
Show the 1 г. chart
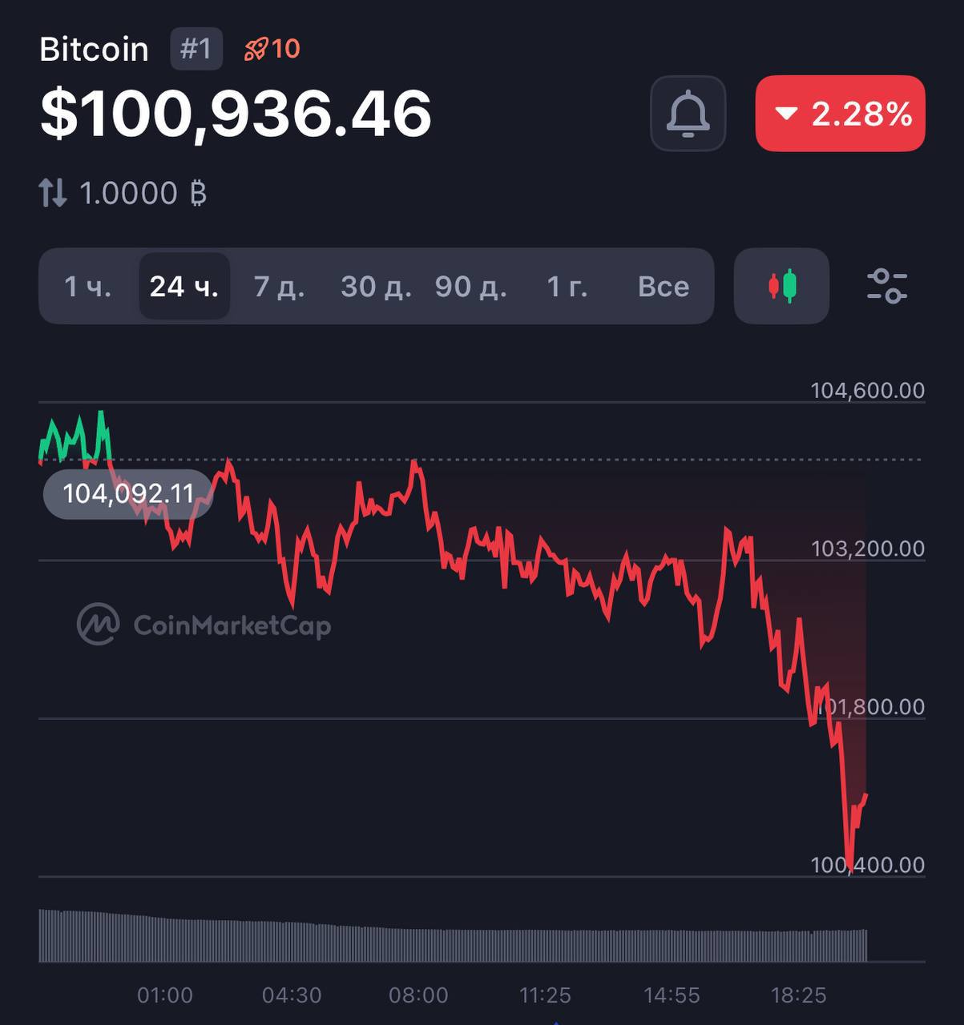click(x=567, y=286)
